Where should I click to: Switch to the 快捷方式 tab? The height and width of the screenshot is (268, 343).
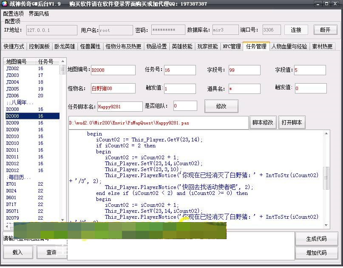(14, 46)
